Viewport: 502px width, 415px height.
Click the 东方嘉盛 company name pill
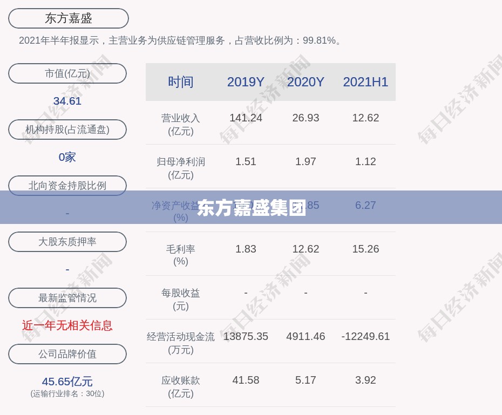coord(68,18)
